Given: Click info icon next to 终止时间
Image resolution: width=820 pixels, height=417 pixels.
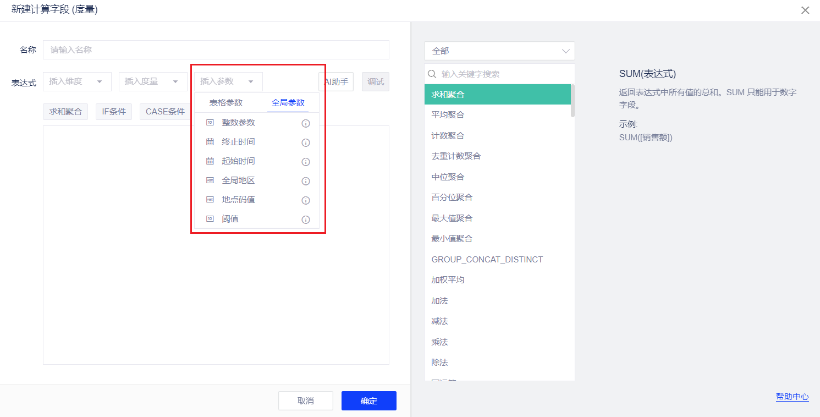Looking at the screenshot, I should pos(306,142).
